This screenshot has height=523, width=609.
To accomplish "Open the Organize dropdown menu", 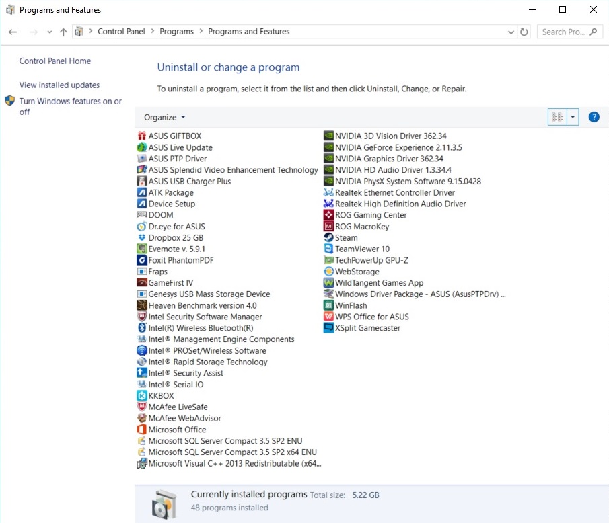I will (x=164, y=117).
